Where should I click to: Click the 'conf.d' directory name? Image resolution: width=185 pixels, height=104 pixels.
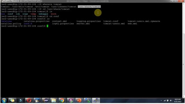(28, 24)
